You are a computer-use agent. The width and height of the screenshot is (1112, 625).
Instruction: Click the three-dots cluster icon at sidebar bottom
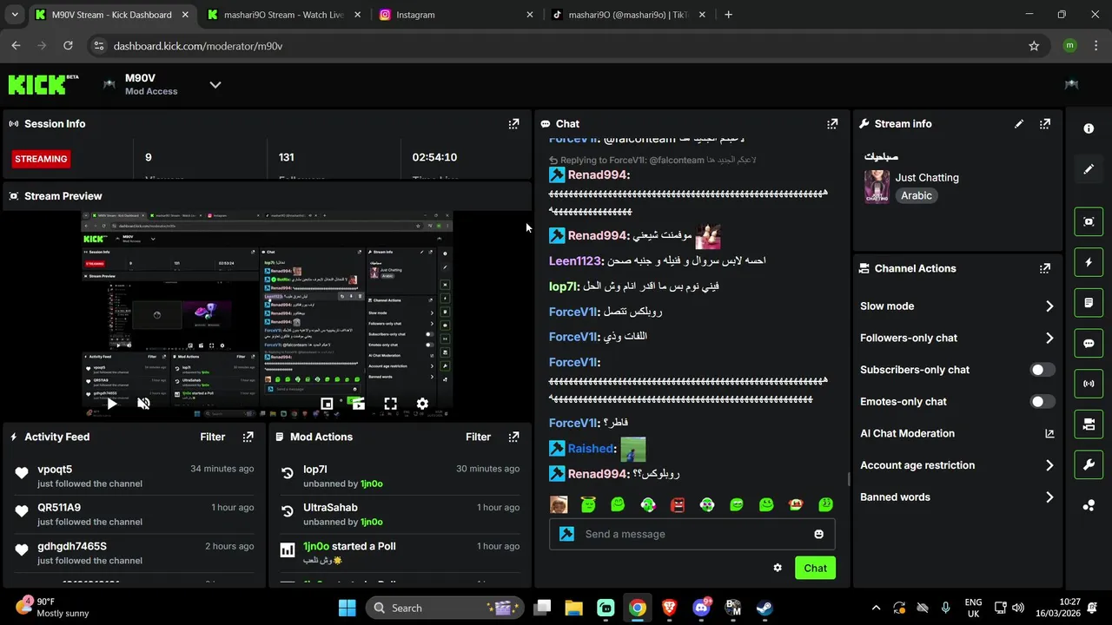click(x=1089, y=505)
